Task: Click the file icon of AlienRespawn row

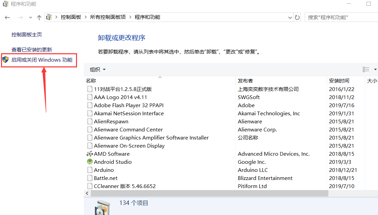Action: click(90, 121)
